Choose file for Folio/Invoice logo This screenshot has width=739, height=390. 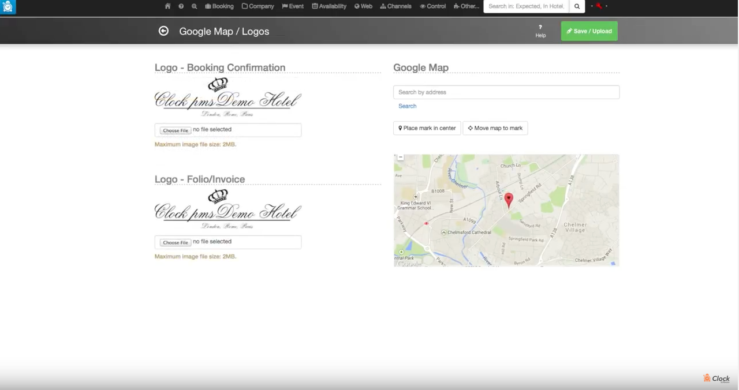[x=176, y=242]
